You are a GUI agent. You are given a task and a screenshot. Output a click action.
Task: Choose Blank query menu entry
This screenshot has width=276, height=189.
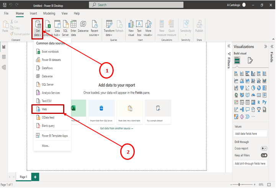(52, 126)
